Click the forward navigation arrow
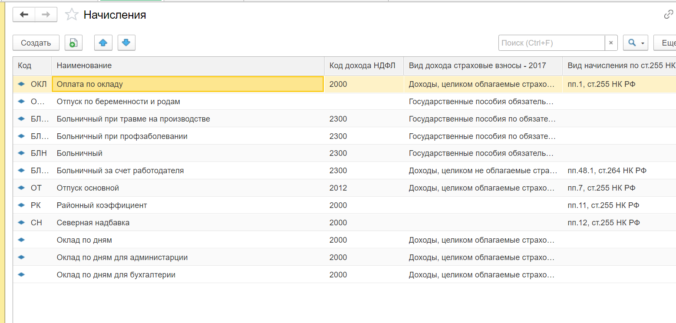Viewport: 676px width, 323px height. (46, 15)
